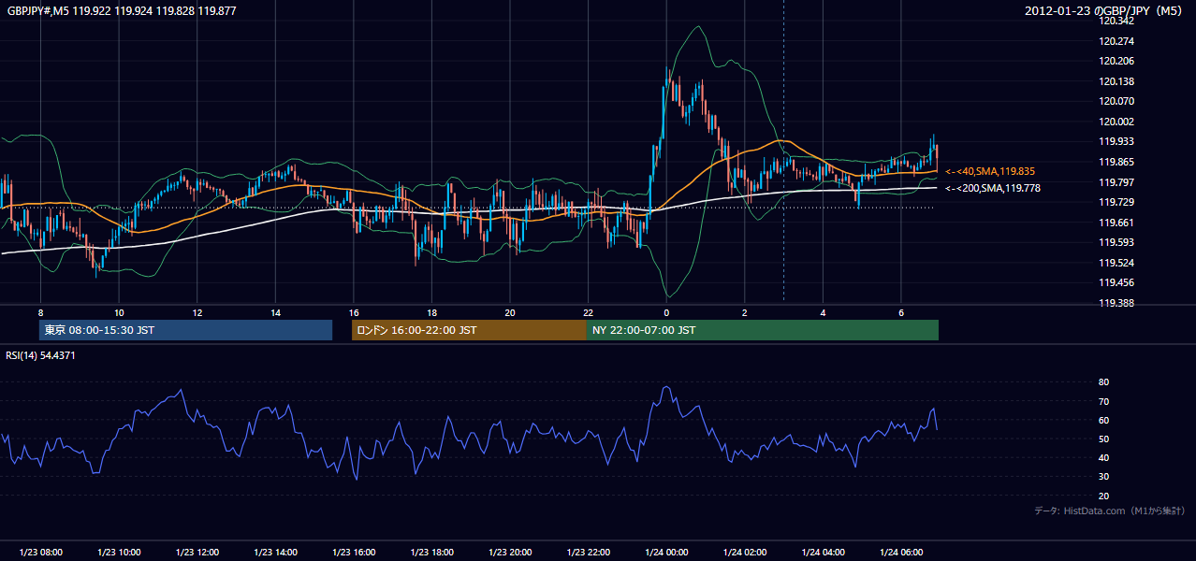
Task: Click hour tick 14 under price chart
Action: (x=275, y=312)
